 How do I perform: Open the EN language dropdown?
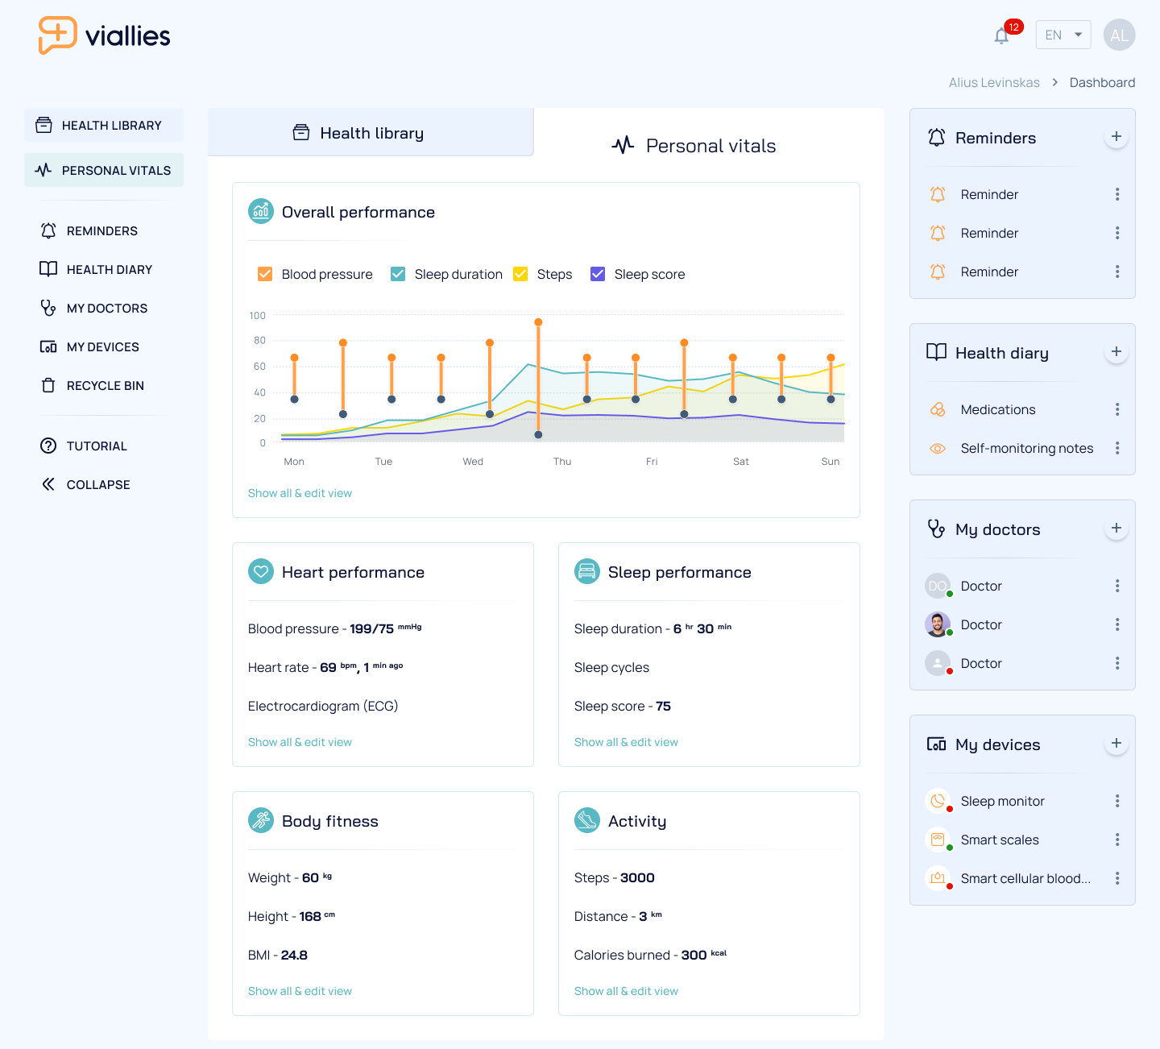click(1063, 35)
